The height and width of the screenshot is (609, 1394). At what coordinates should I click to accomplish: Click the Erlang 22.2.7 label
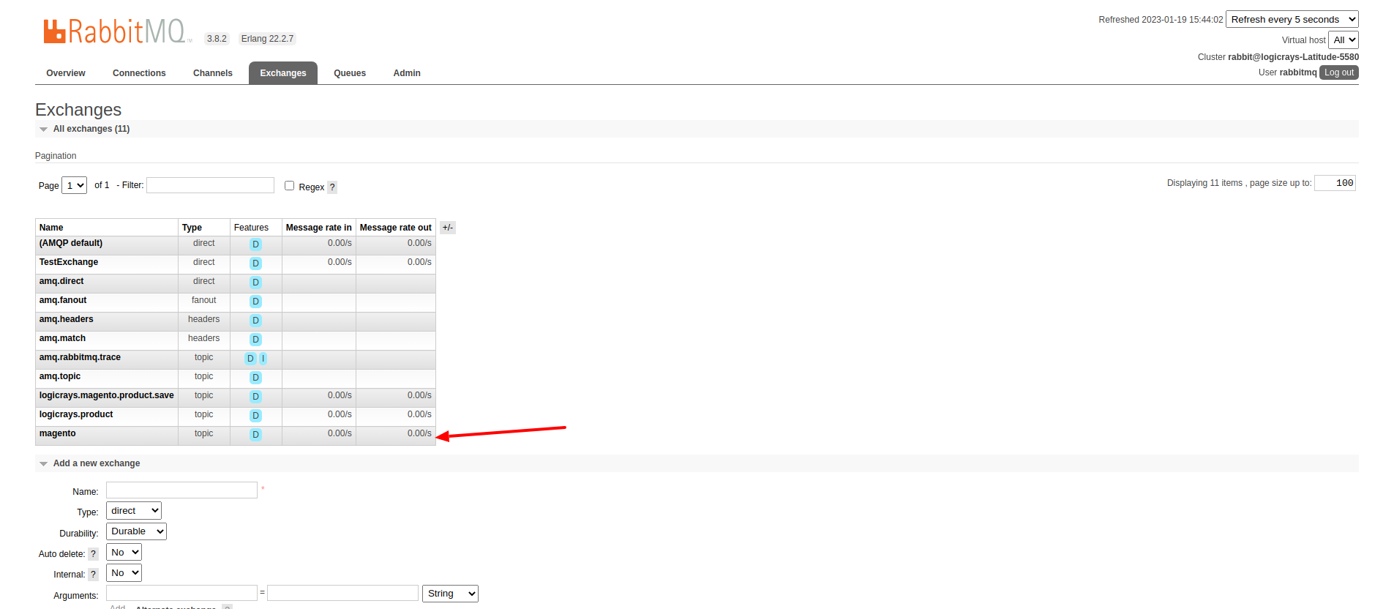267,39
